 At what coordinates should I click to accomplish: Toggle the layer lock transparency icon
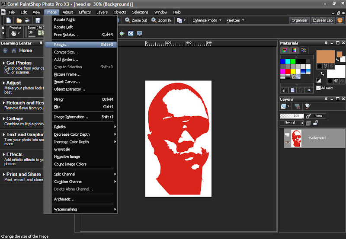click(x=316, y=123)
